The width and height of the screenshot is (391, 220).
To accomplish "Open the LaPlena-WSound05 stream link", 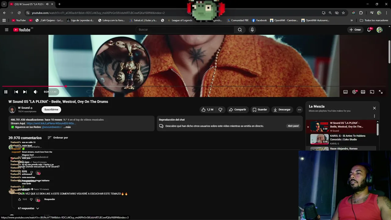I will pos(51,123).
